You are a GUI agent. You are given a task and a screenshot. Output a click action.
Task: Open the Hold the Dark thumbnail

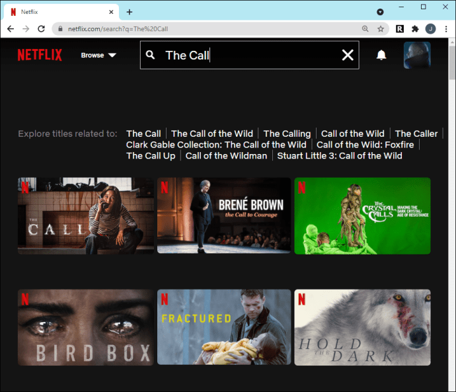point(362,327)
